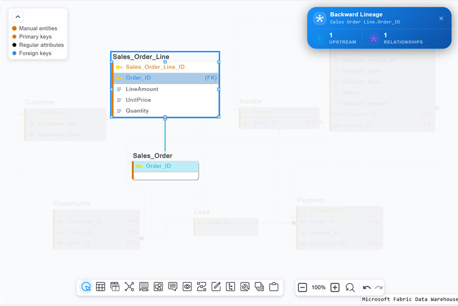The height and width of the screenshot is (306, 458).
Task: Click the pencil edit icon
Action: pyautogui.click(x=216, y=287)
